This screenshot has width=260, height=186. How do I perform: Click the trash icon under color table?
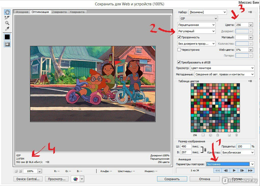pos(237,135)
